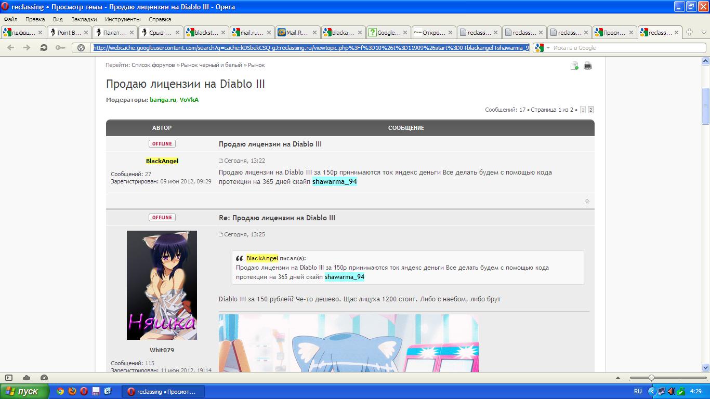Open the Opera Link cloud icon in status bar
710x399 pixels.
(27, 378)
